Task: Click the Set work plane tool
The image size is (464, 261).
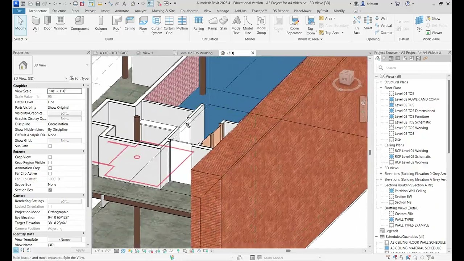Action: coord(419,24)
